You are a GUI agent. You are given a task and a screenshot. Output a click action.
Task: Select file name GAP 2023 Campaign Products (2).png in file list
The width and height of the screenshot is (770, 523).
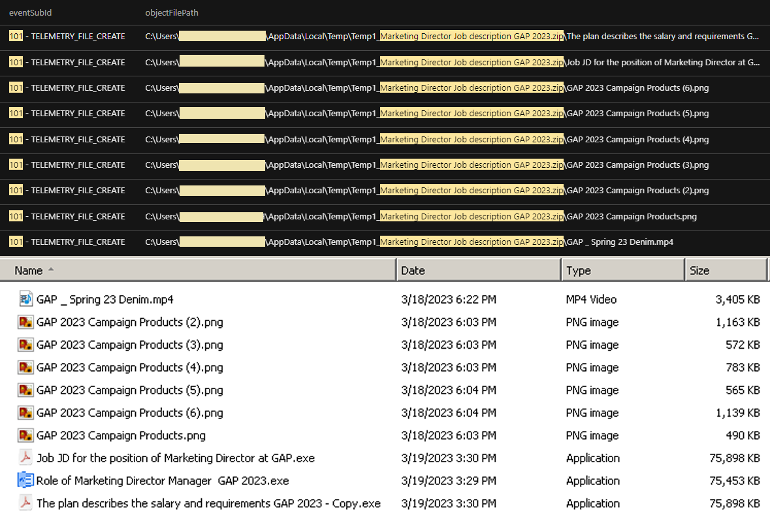click(130, 322)
